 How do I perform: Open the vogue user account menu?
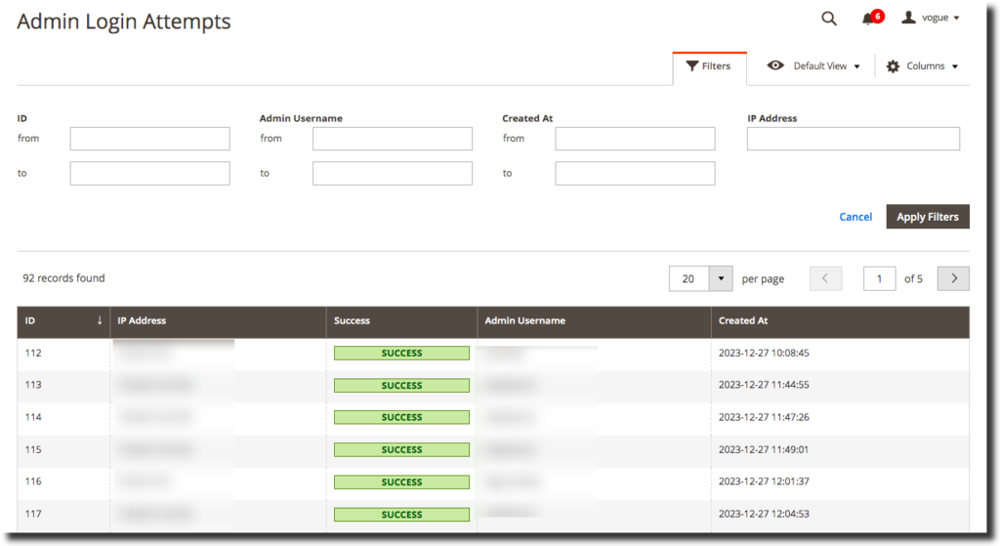(x=931, y=19)
